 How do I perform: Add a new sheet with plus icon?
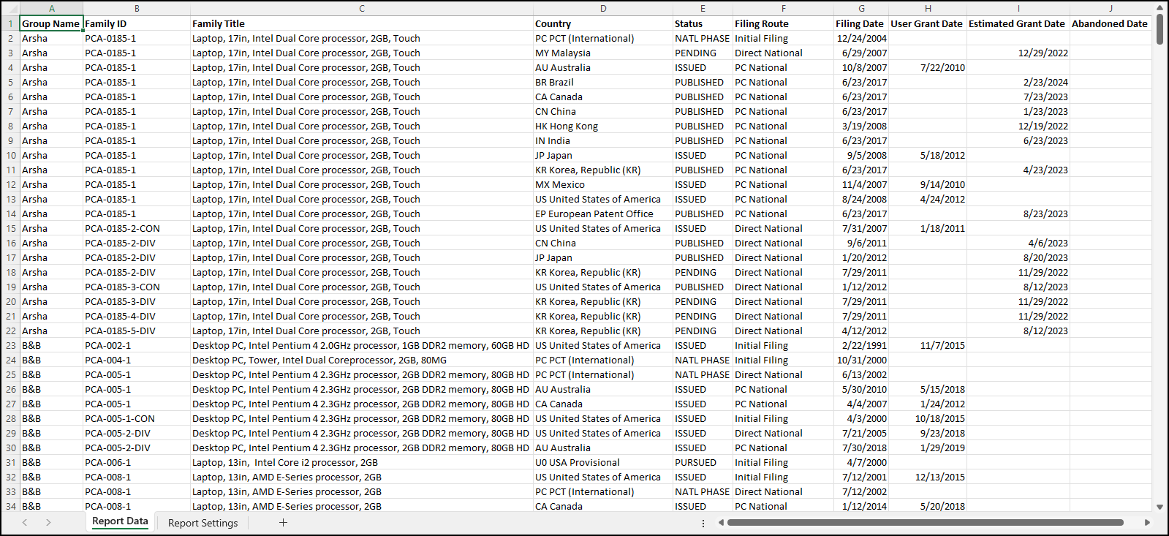click(283, 522)
